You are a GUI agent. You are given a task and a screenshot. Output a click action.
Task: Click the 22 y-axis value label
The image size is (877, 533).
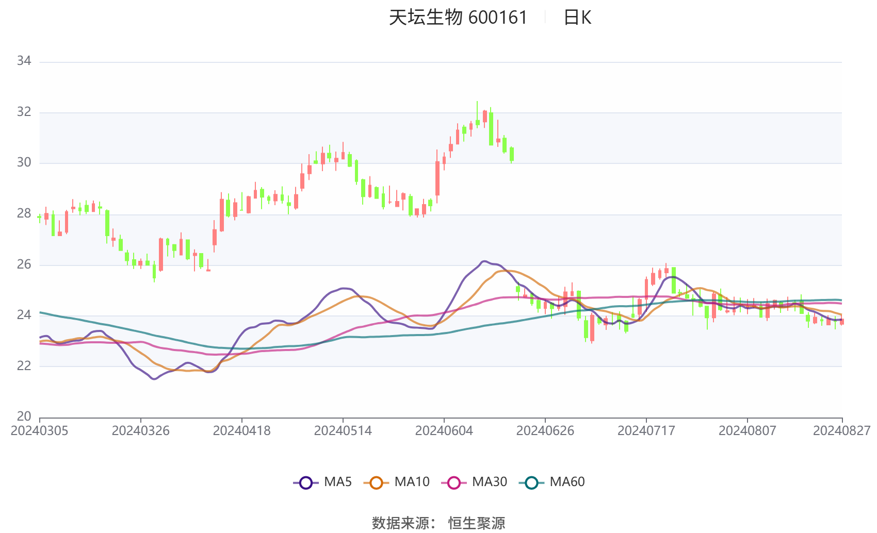click(x=24, y=366)
